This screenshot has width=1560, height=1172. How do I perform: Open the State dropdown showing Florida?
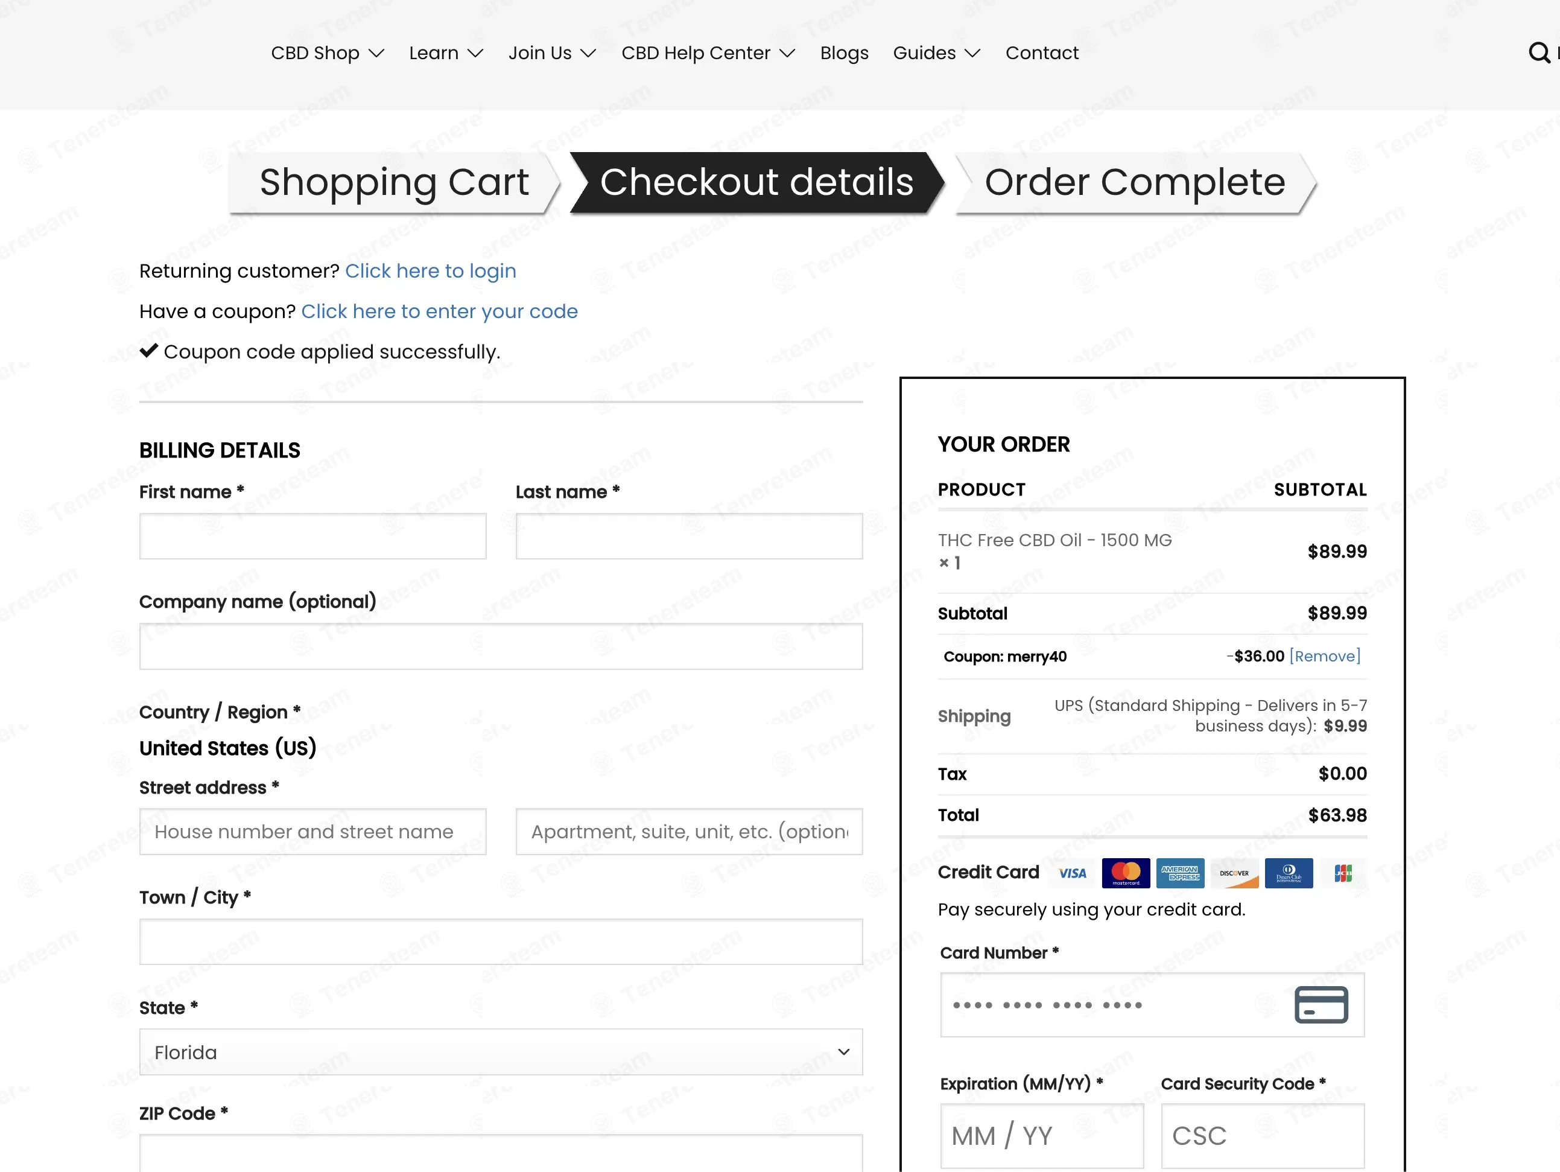(500, 1051)
